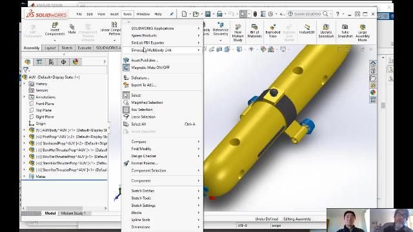Open Linear Component Pattern tool

tap(114, 24)
